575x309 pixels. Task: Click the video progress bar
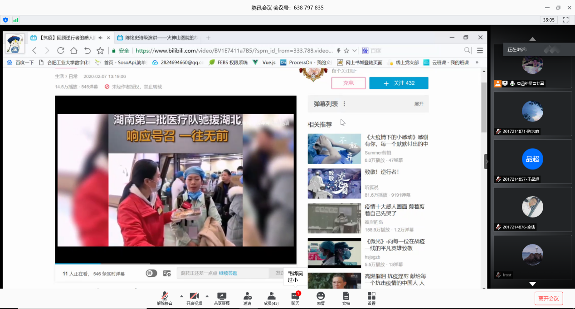175,263
